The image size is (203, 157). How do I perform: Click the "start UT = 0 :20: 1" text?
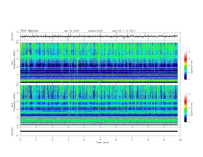pos(124,31)
